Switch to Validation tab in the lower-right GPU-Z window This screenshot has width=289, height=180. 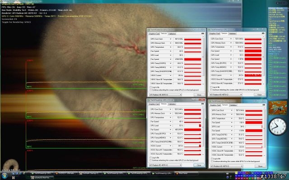pyautogui.click(x=233, y=105)
